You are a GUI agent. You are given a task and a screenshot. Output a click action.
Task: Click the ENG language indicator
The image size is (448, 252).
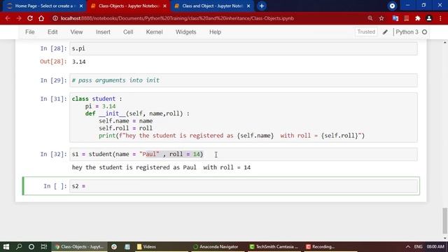(x=419, y=246)
